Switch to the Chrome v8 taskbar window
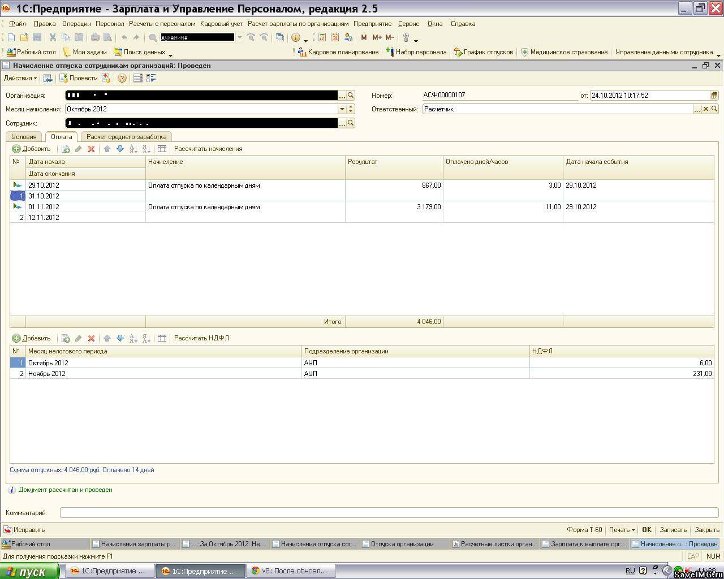724x579 pixels. (290, 571)
